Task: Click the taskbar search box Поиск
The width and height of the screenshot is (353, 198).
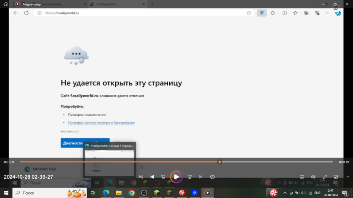Action: [49, 193]
